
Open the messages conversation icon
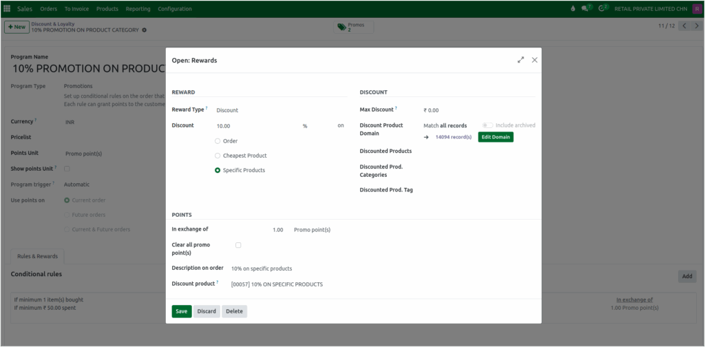tap(586, 9)
